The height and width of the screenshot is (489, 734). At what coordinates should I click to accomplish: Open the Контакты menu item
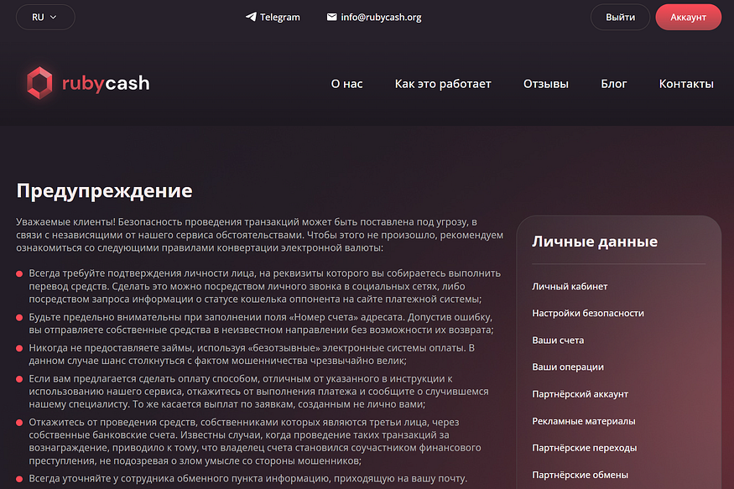[686, 84]
